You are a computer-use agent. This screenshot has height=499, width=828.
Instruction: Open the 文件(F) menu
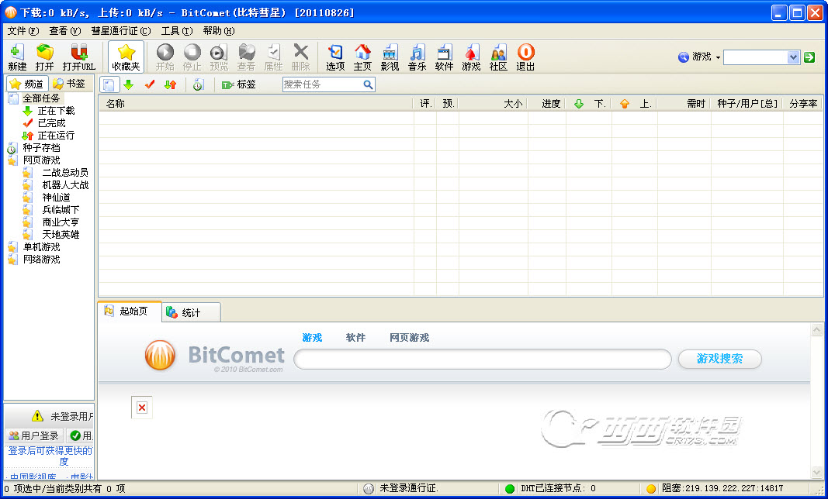[x=23, y=30]
